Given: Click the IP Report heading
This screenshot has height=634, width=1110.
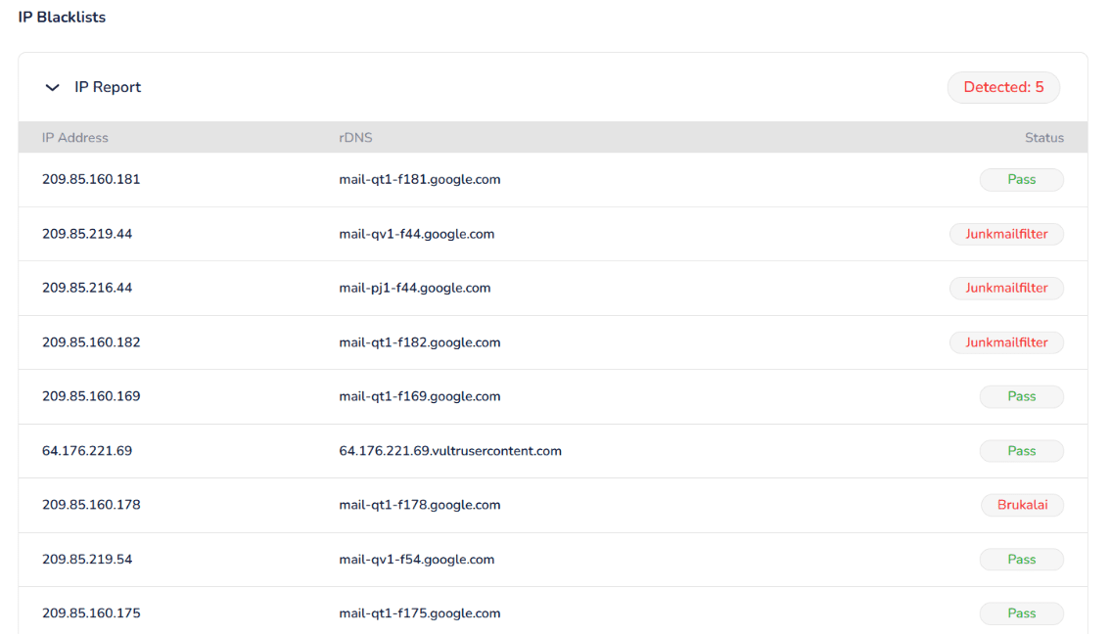Looking at the screenshot, I should [108, 87].
